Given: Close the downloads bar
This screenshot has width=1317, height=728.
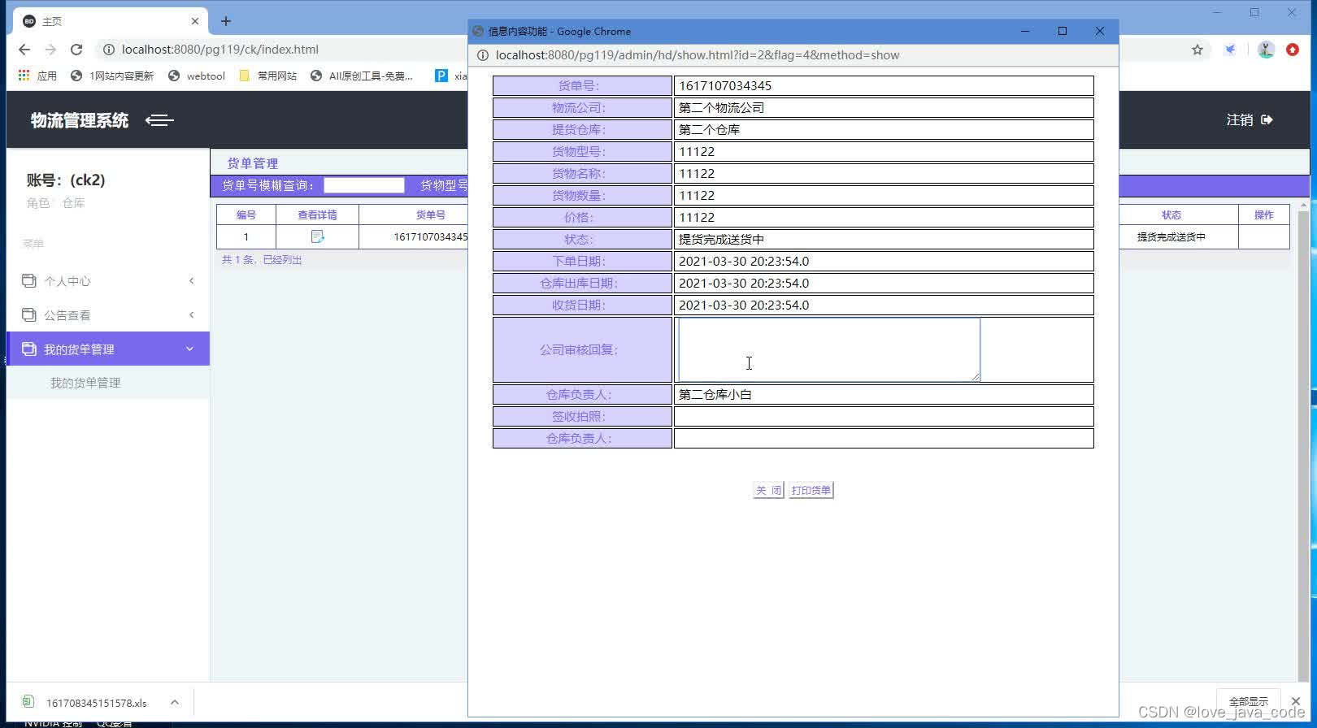Looking at the screenshot, I should pyautogui.click(x=1296, y=701).
